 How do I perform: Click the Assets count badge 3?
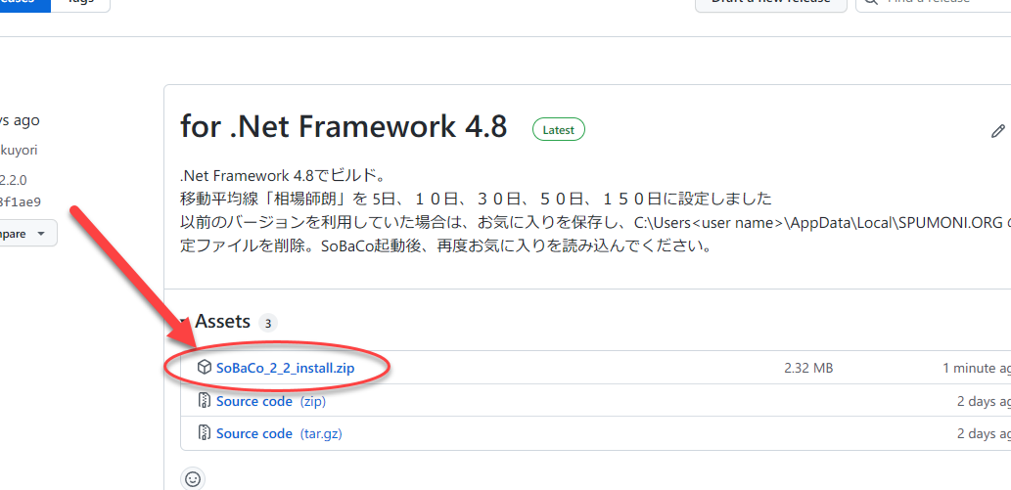(x=267, y=323)
